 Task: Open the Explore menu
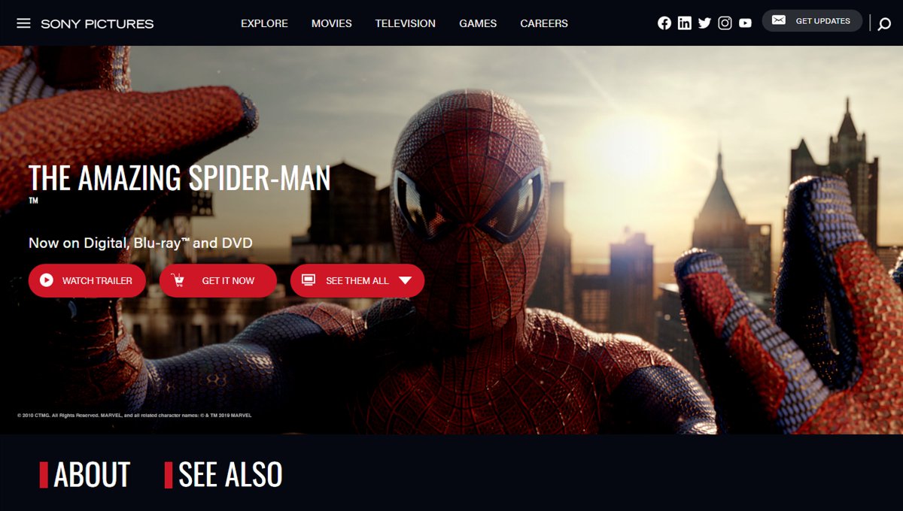click(264, 23)
